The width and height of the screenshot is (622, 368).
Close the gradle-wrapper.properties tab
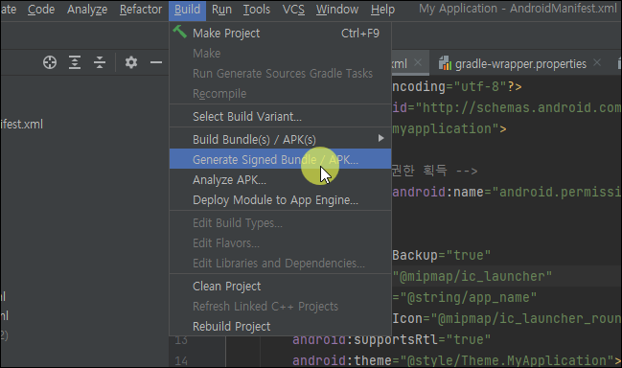[x=597, y=62]
